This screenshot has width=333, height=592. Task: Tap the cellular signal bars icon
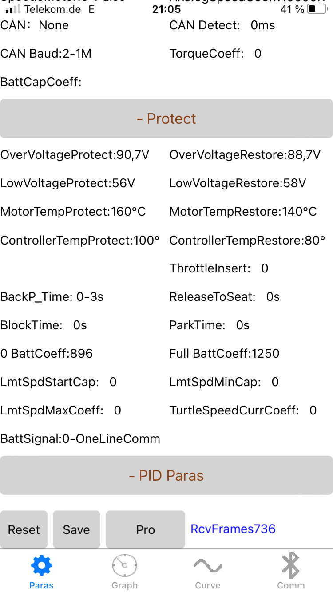tap(13, 9)
